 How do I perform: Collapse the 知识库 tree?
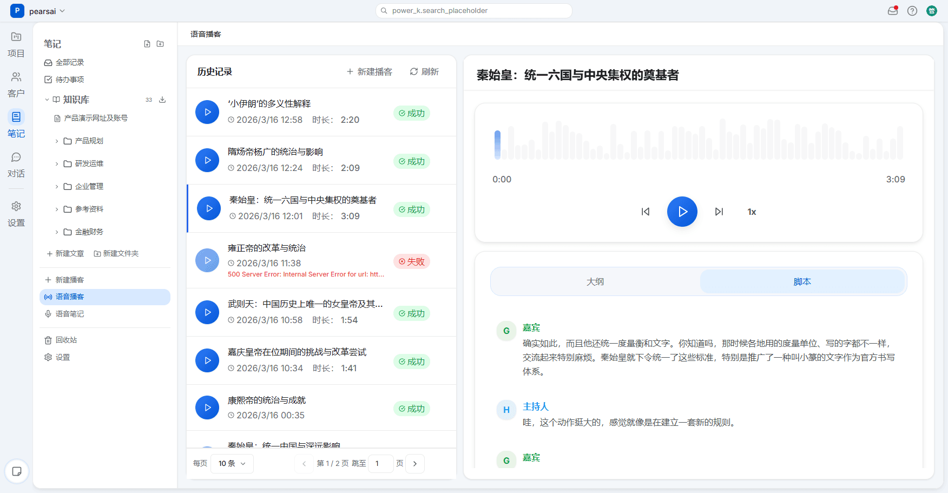tap(47, 100)
